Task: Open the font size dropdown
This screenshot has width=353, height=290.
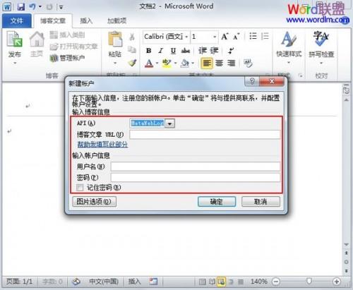Action: (215, 37)
